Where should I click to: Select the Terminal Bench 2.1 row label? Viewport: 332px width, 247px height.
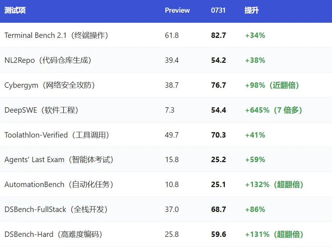tap(56, 35)
